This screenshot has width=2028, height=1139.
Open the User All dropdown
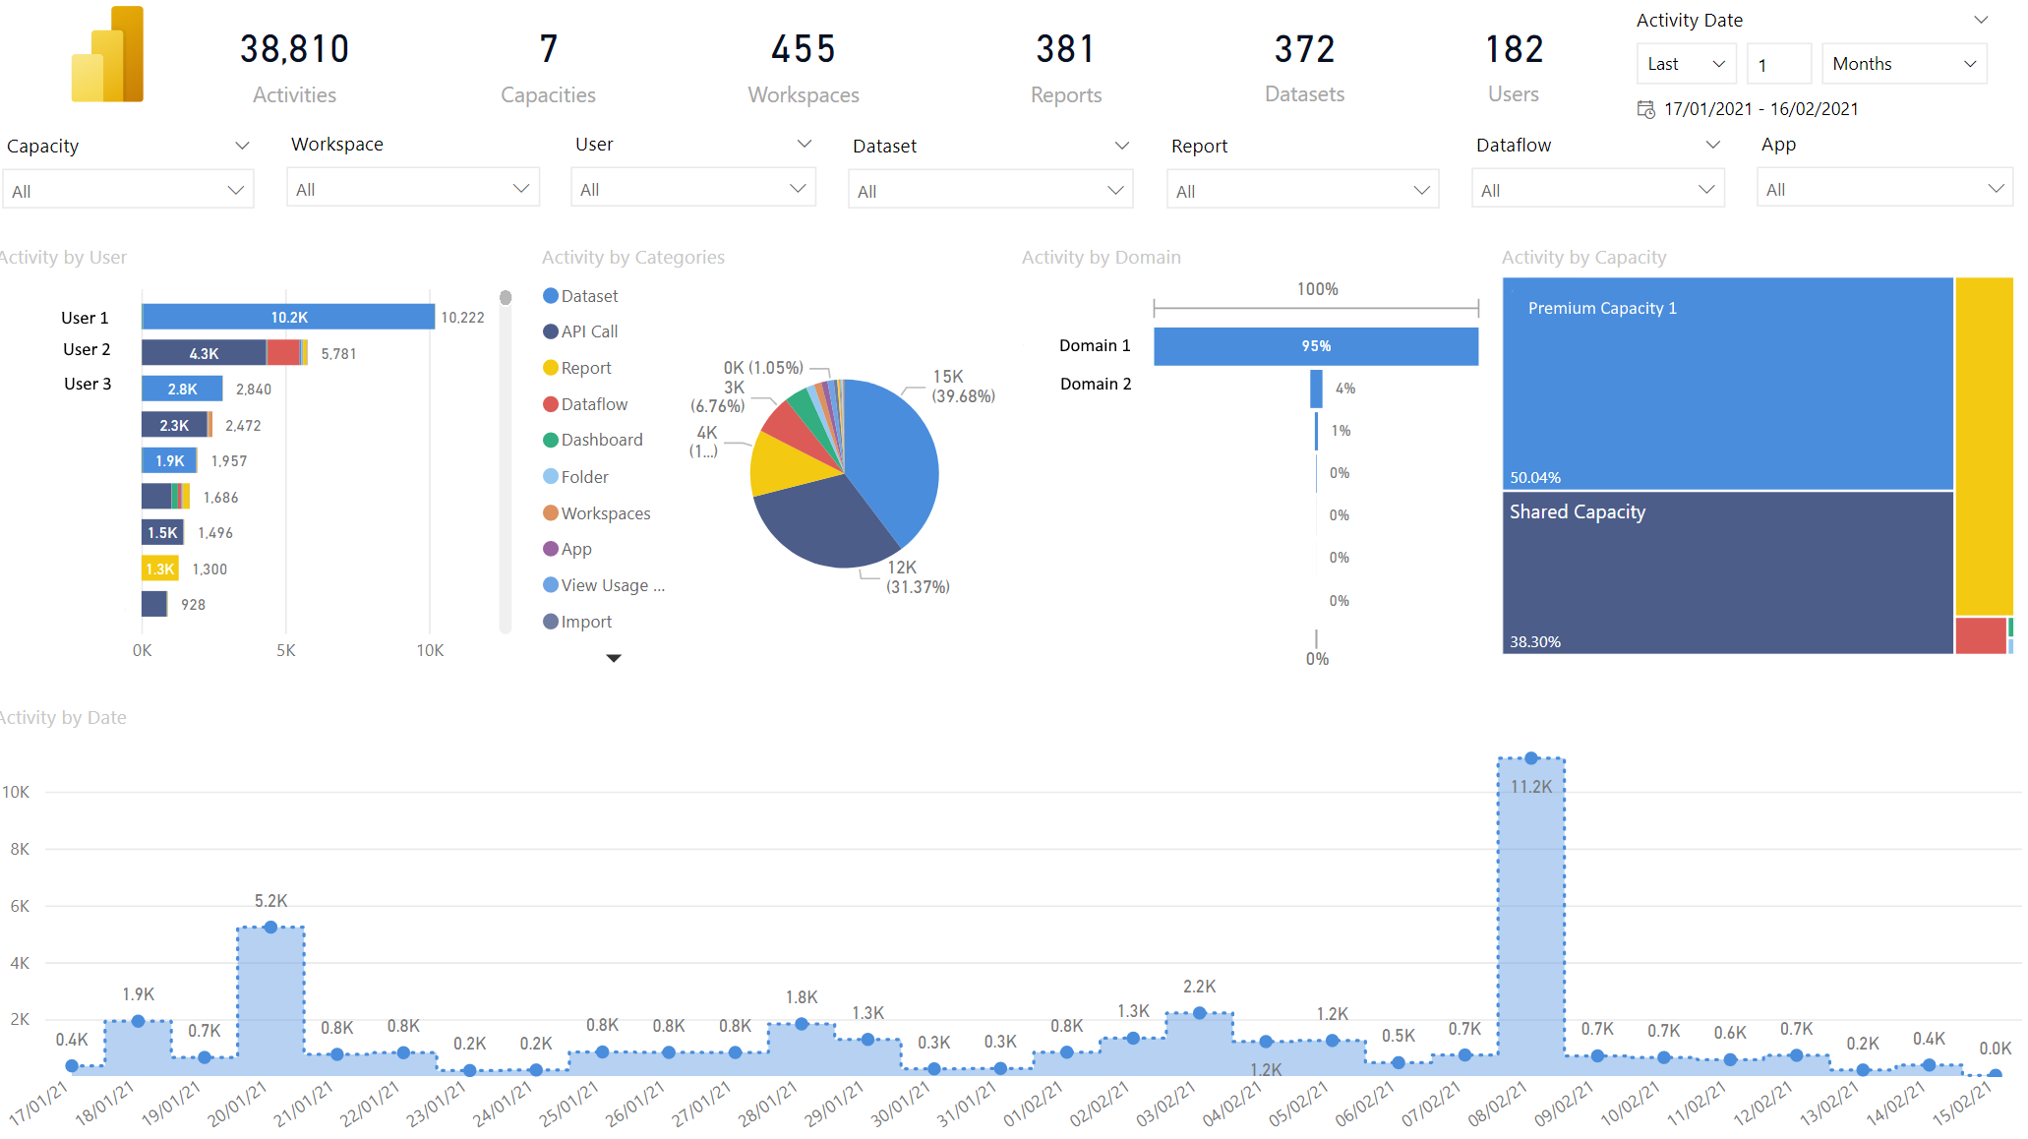tap(693, 189)
